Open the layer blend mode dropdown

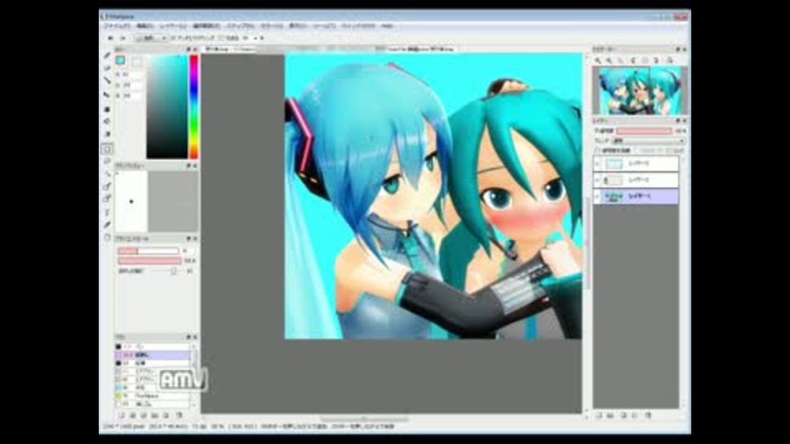click(648, 141)
